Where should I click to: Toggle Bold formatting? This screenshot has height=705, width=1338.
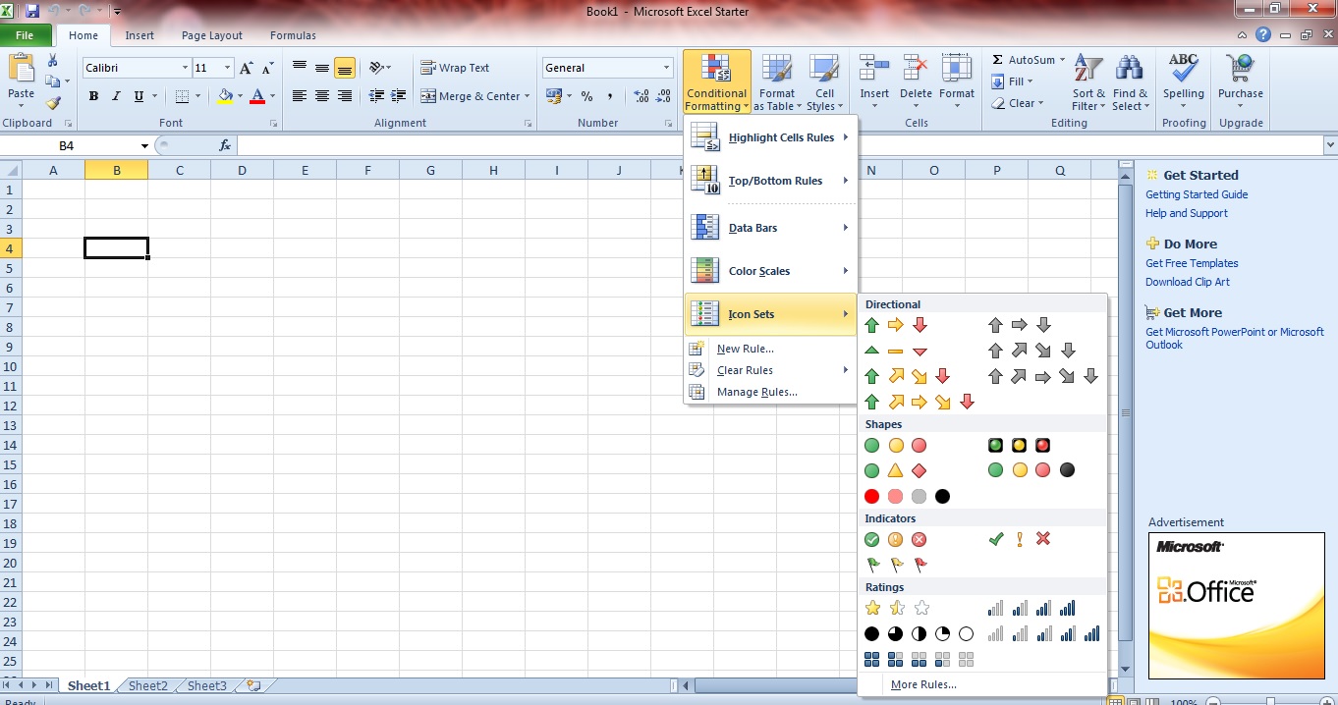(x=94, y=96)
